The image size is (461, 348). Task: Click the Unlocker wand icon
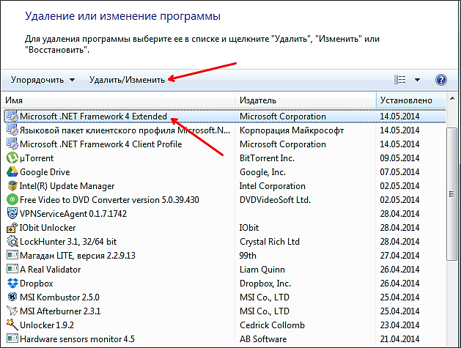pos(12,325)
